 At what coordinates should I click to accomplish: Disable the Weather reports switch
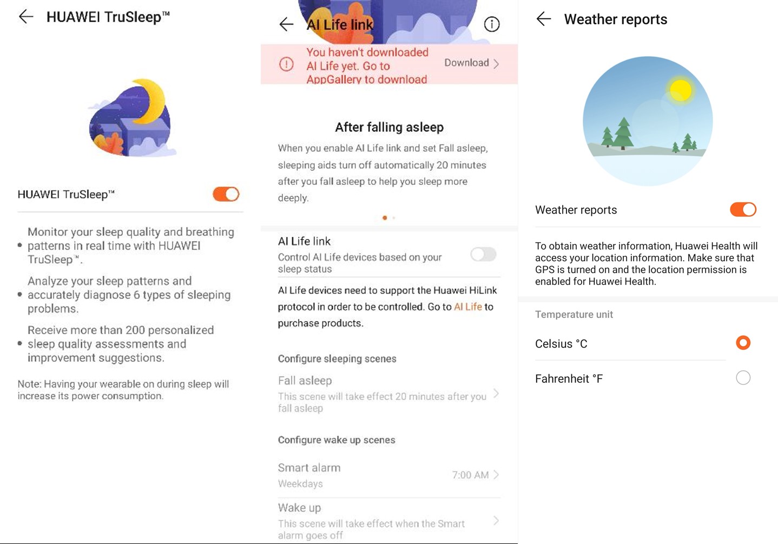(x=743, y=209)
